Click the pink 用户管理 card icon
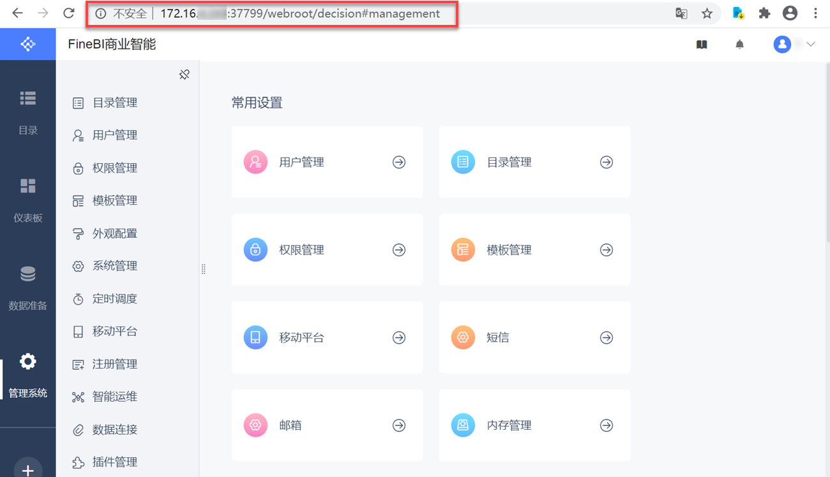This screenshot has width=830, height=477. tap(255, 162)
